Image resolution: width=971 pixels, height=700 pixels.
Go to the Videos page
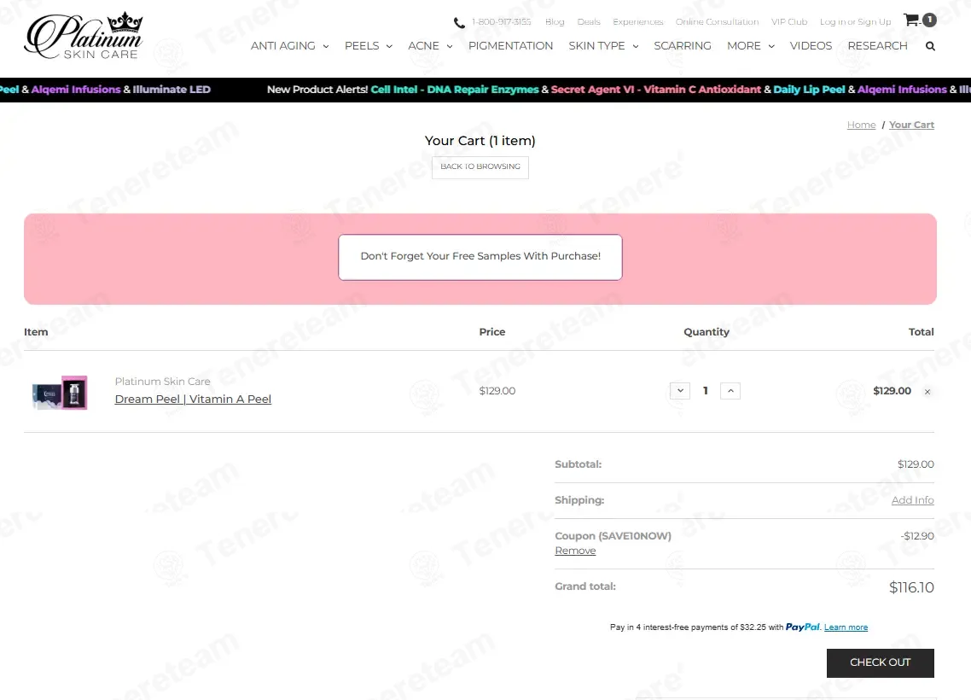[x=811, y=46]
